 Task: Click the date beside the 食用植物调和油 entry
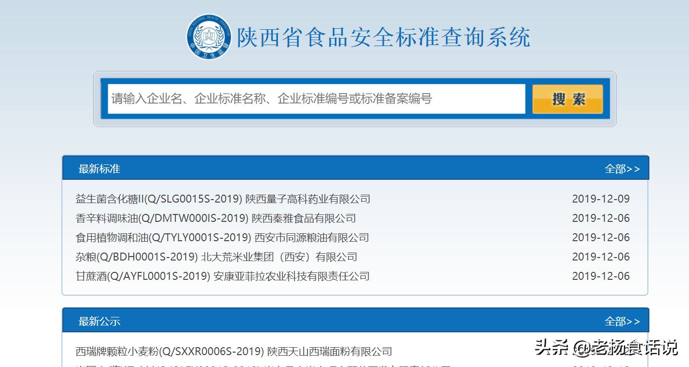coord(600,238)
